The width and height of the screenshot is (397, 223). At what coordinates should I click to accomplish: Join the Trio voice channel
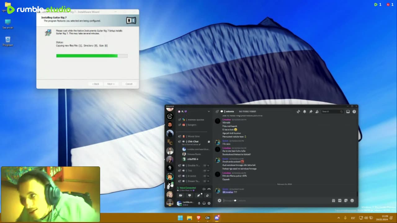coord(194,171)
